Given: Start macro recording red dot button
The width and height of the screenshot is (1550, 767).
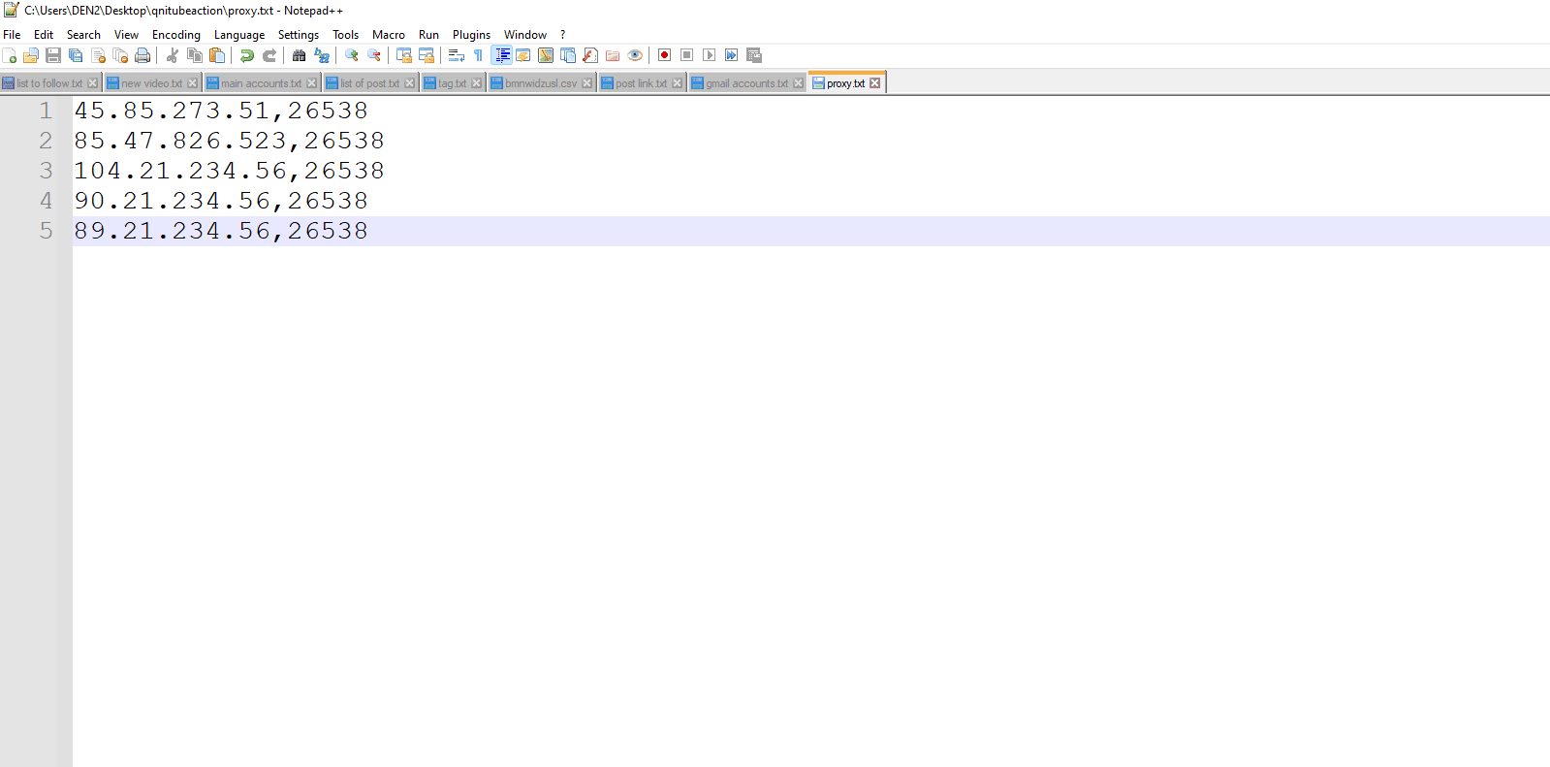Looking at the screenshot, I should [665, 55].
